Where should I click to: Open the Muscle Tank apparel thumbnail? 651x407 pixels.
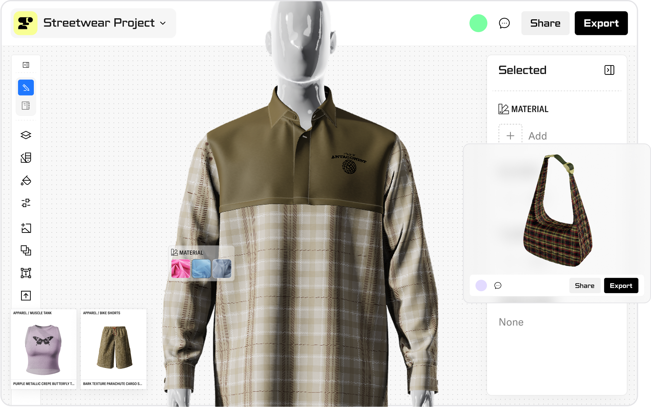44,349
